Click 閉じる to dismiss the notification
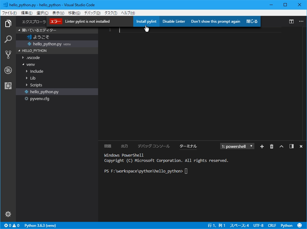307x229 pixels. point(252,21)
